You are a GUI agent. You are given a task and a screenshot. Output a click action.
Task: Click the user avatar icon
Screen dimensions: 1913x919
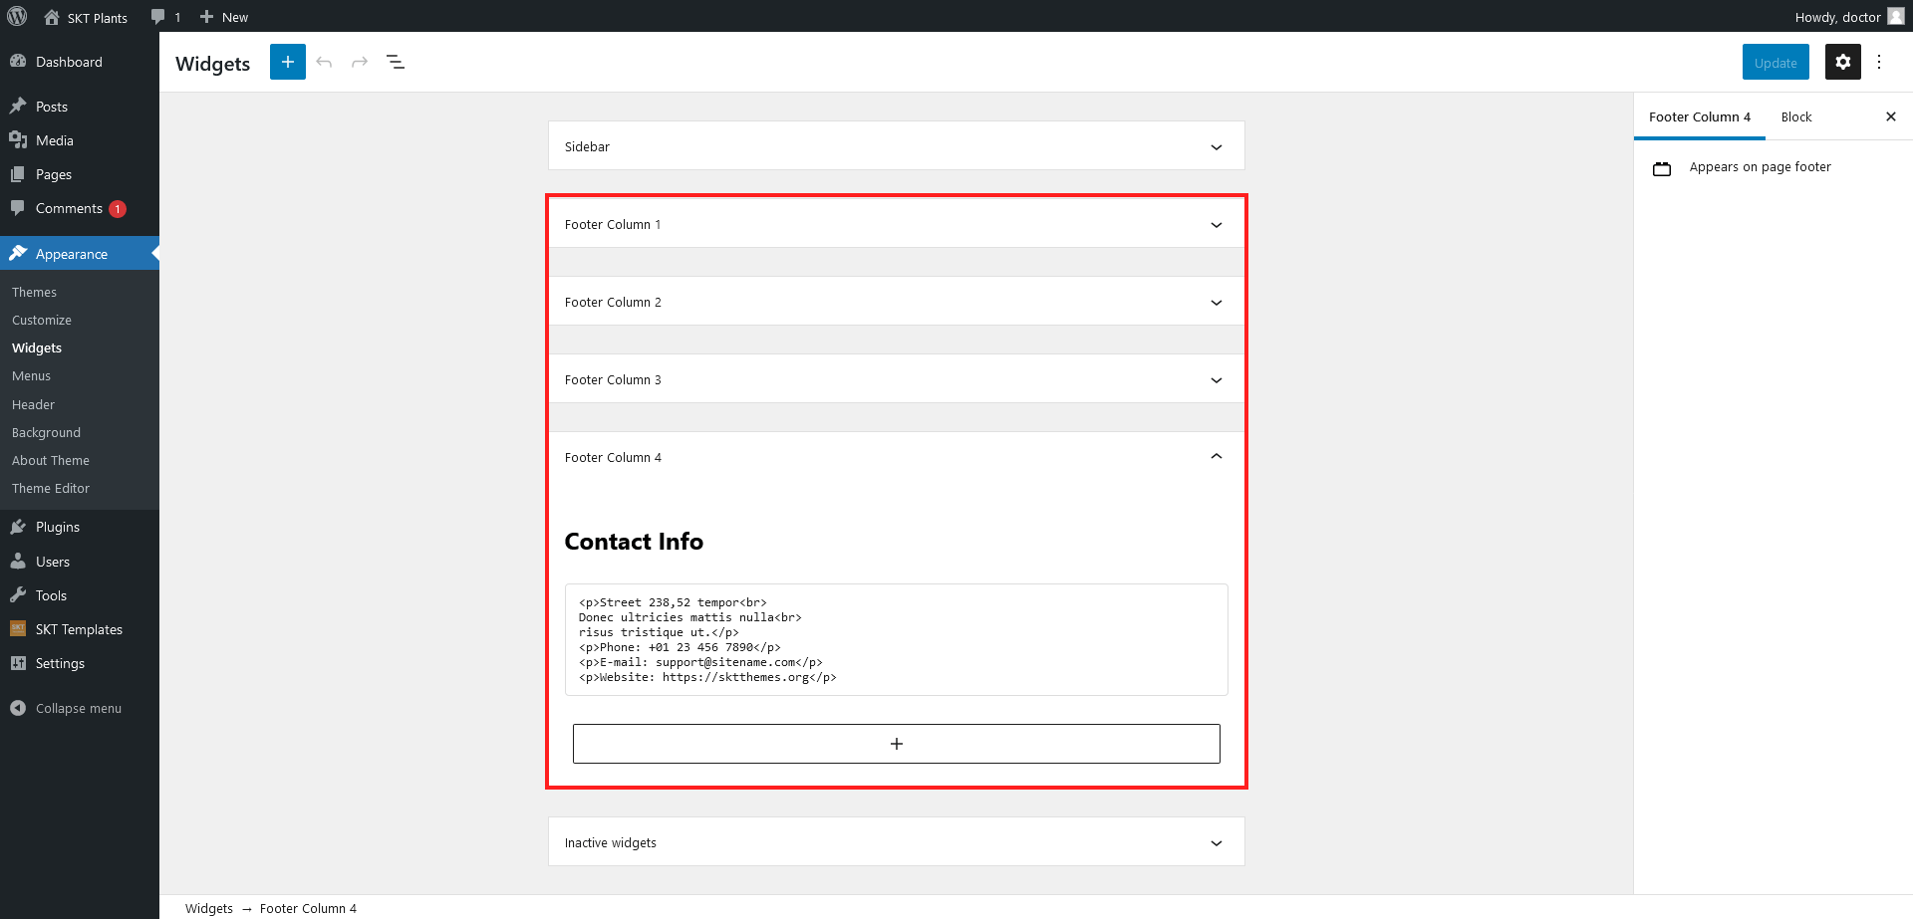click(1896, 16)
